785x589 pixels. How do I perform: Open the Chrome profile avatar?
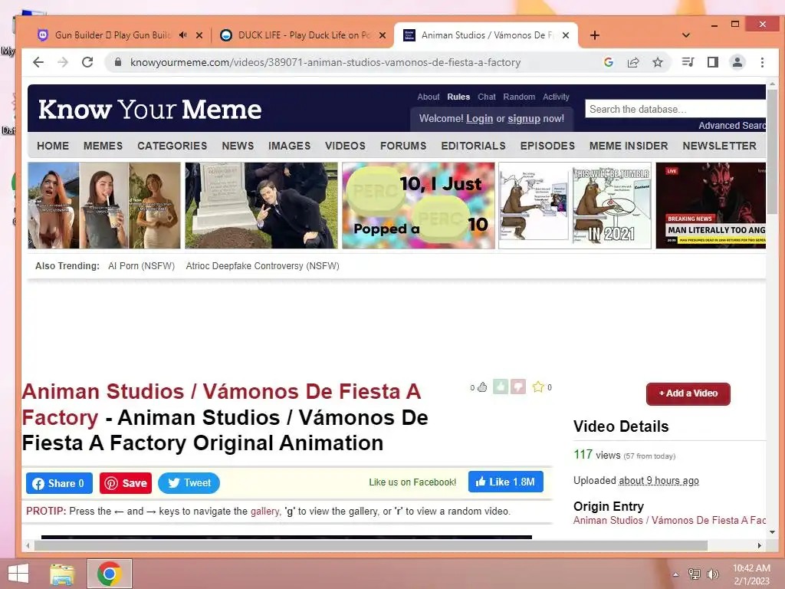(x=737, y=62)
